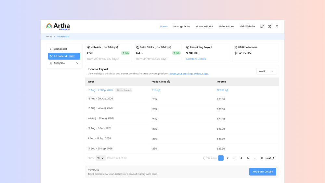Click info icon beside current week 265 clicks
Image resolution: width=325 pixels, height=183 pixels.
159,90
